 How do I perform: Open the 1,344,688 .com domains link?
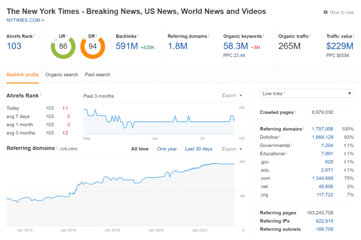(322, 179)
